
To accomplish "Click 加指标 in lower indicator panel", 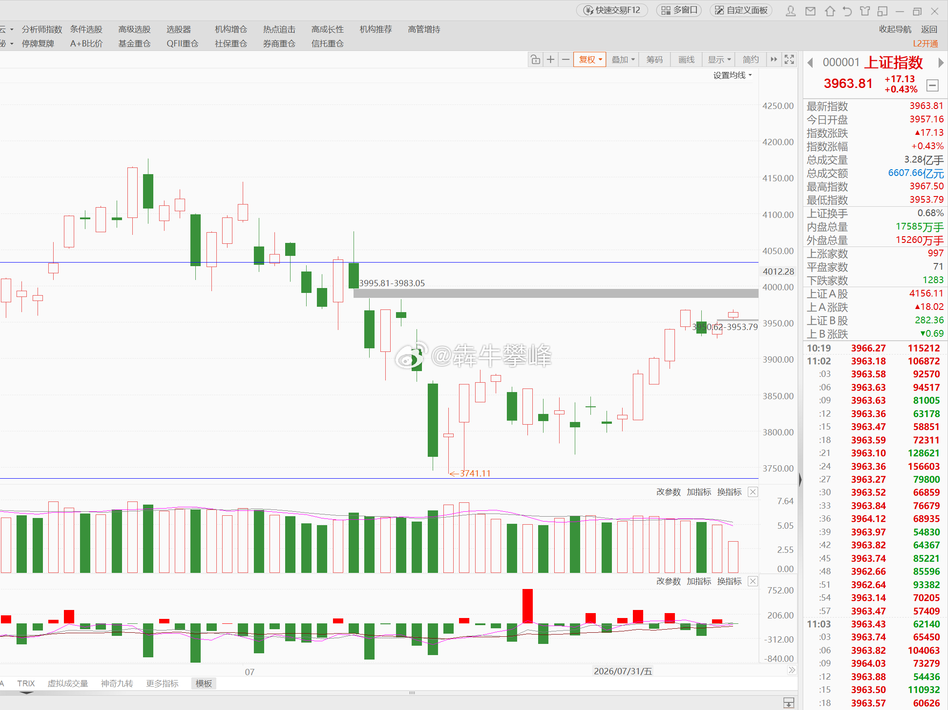I will click(699, 581).
